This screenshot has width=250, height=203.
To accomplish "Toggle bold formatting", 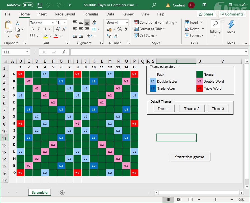I will (33, 29).
